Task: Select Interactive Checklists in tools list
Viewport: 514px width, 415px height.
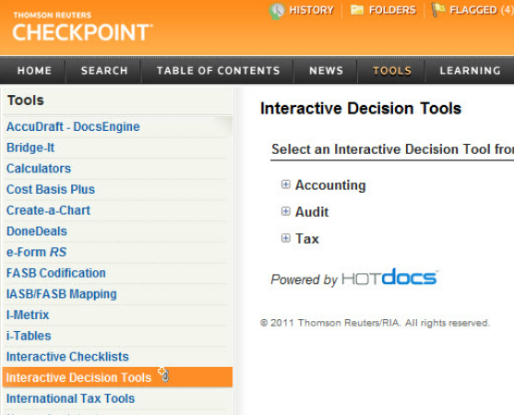Action: pos(67,357)
